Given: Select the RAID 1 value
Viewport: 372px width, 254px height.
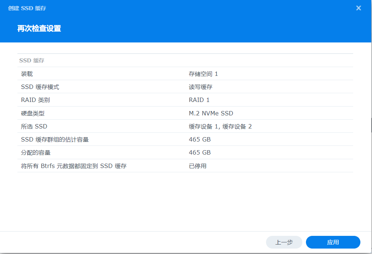Looking at the screenshot, I should pyautogui.click(x=199, y=100).
